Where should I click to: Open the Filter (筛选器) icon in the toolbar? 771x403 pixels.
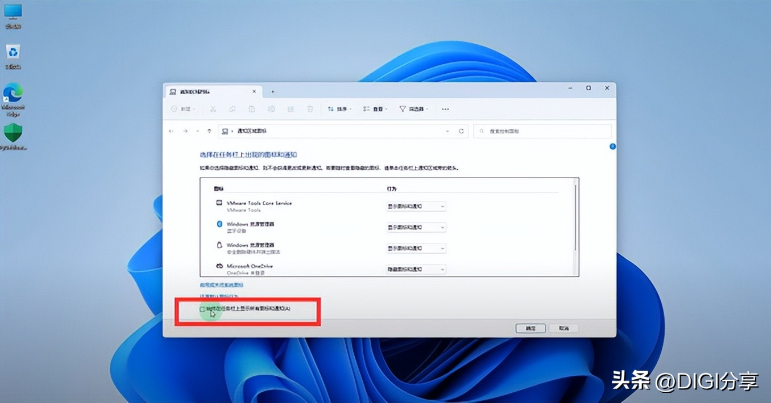pos(413,108)
